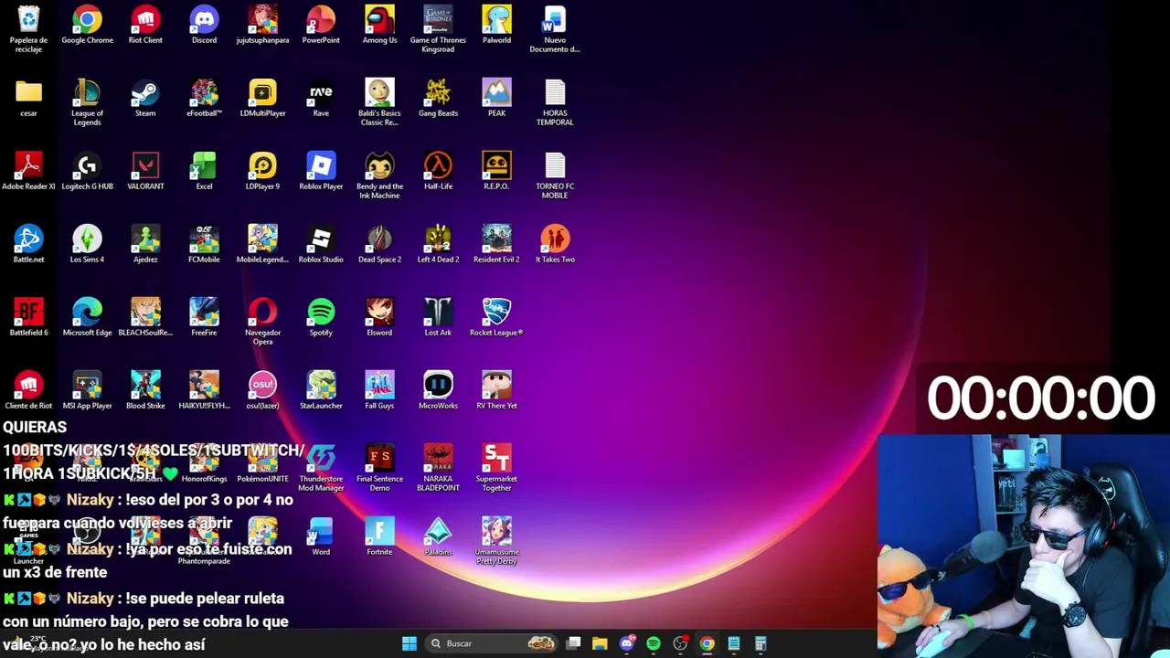Open Discord from the taskbar

coord(626,643)
